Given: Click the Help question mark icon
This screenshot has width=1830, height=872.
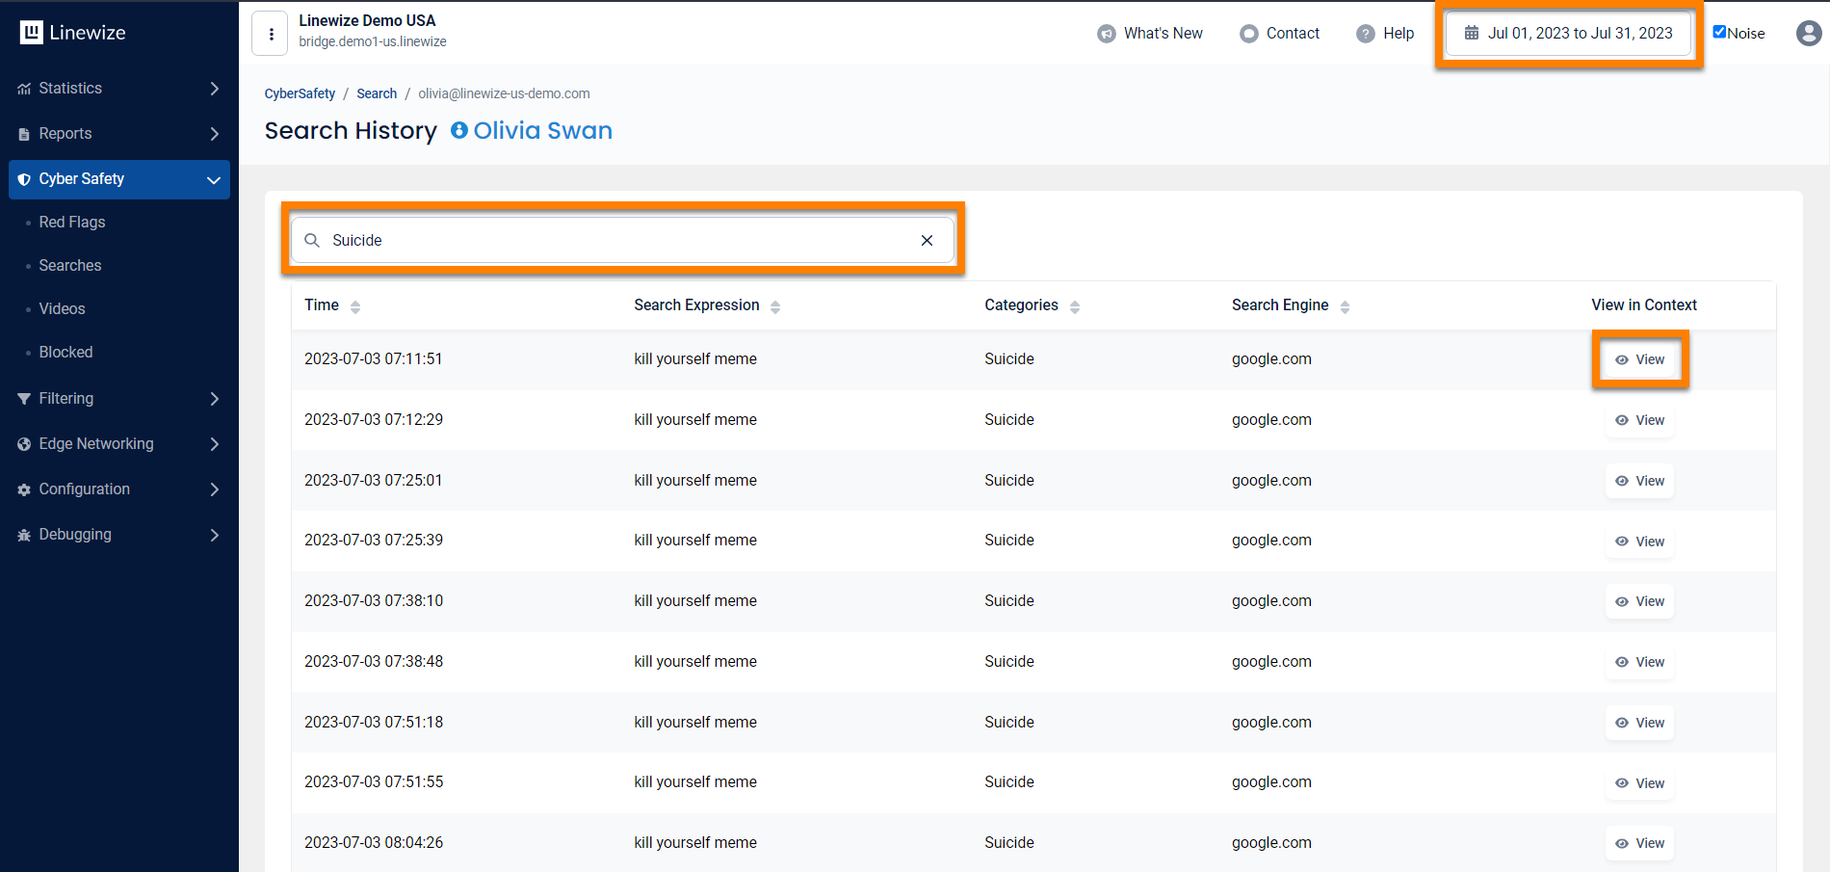Looking at the screenshot, I should [1366, 34].
